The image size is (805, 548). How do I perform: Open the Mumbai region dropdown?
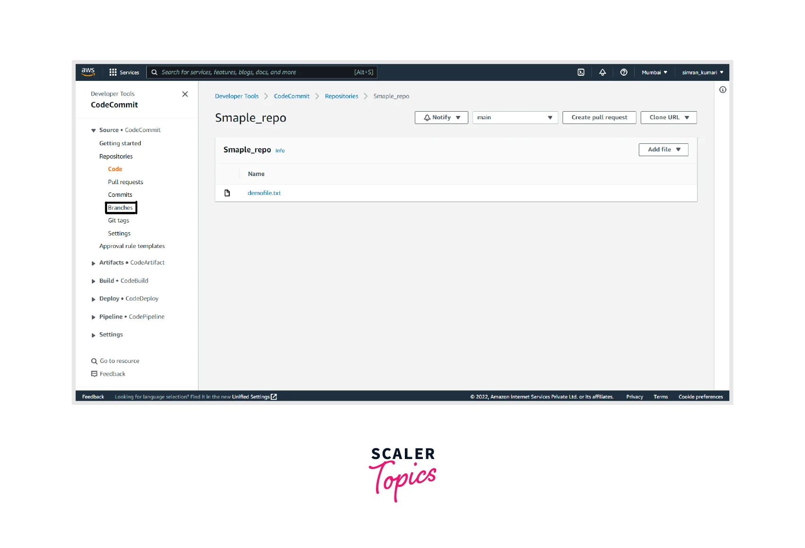coord(654,72)
